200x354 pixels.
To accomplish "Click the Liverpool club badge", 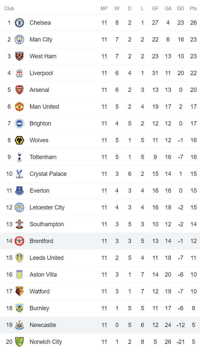I will pyautogui.click(x=19, y=73).
